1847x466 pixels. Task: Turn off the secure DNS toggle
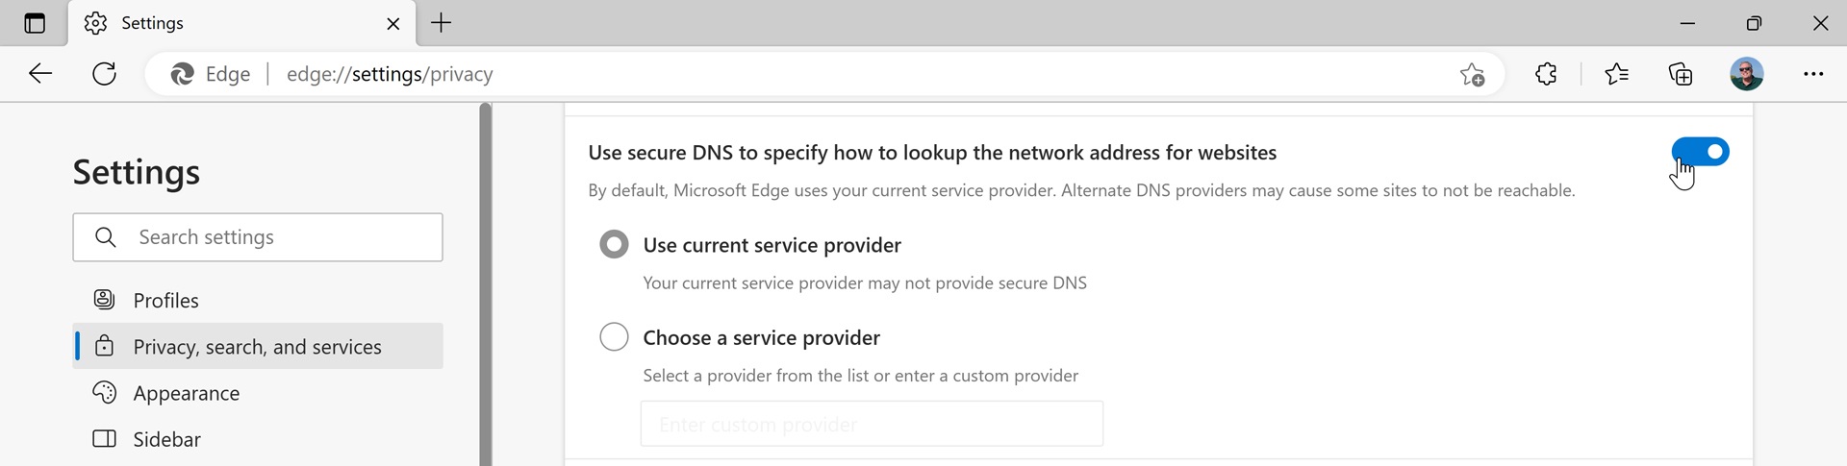pyautogui.click(x=1700, y=152)
